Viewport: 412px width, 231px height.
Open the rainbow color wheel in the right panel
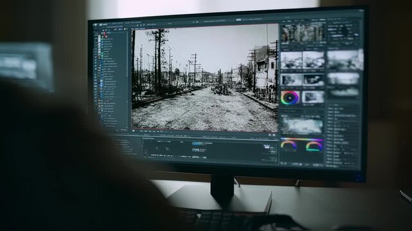coord(289,98)
